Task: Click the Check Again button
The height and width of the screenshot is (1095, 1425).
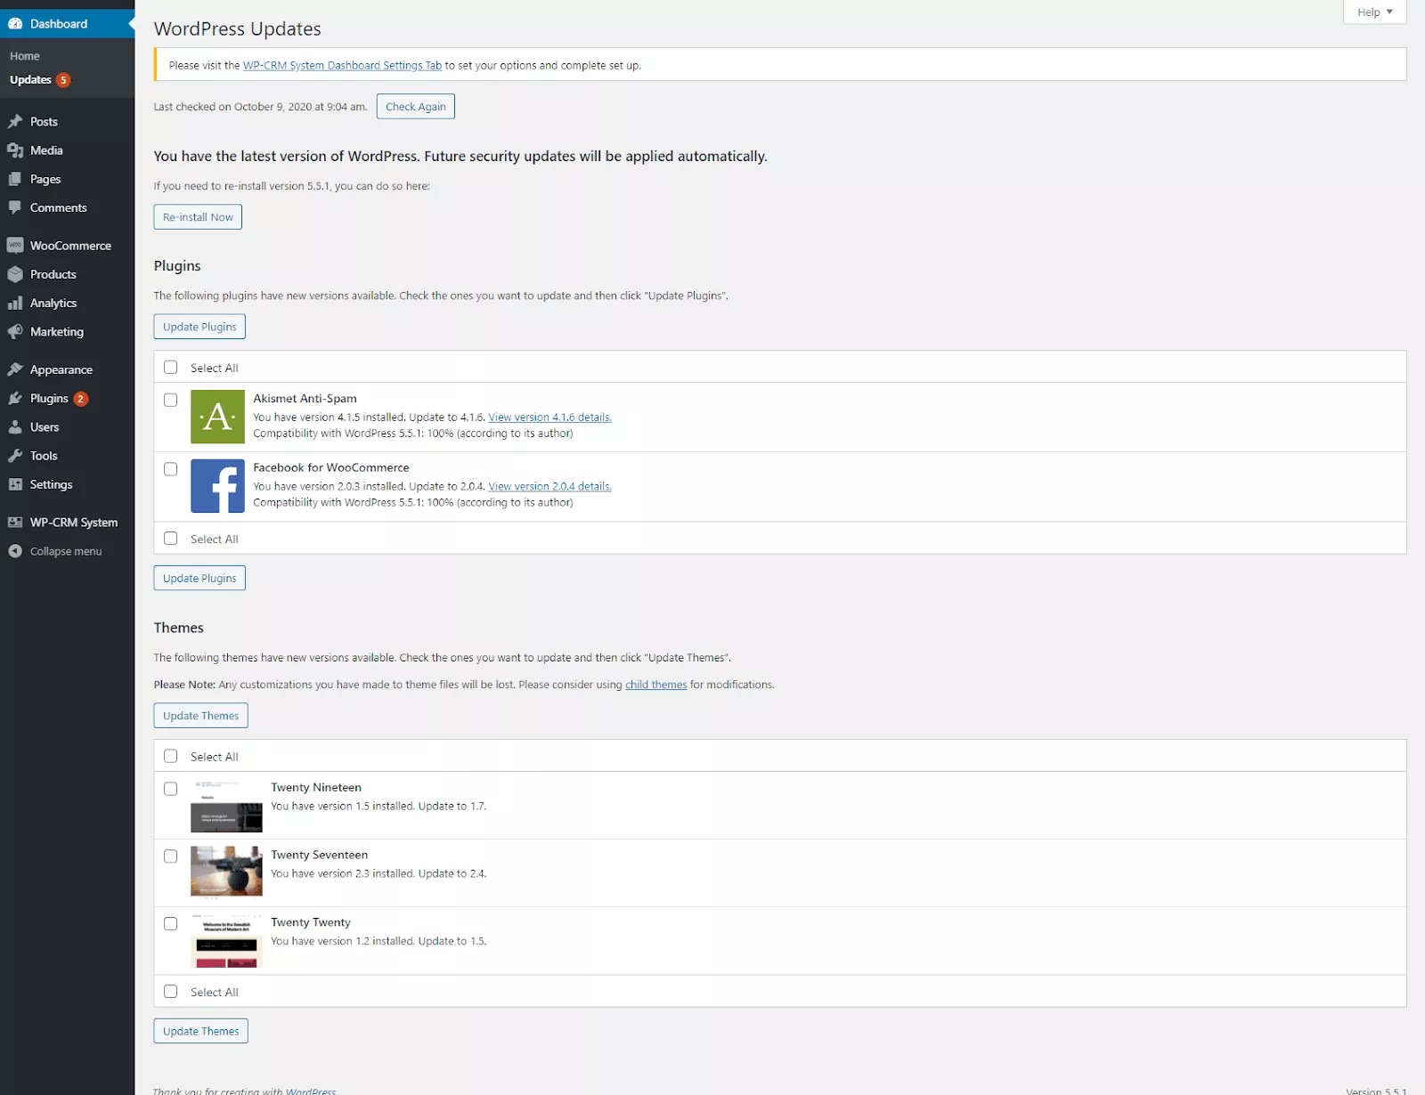Action: (x=416, y=107)
